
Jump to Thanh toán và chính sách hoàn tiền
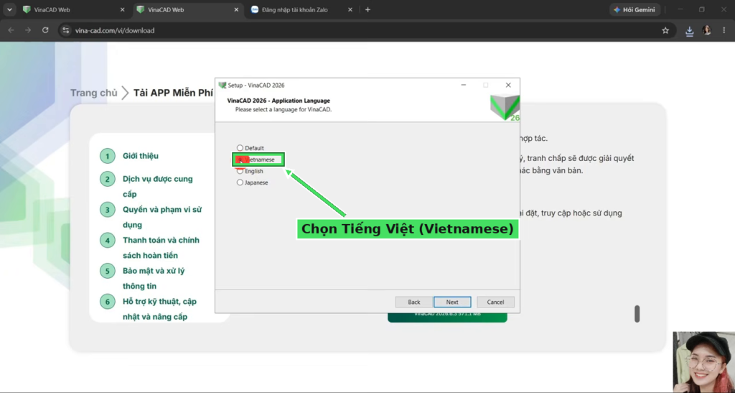point(161,248)
